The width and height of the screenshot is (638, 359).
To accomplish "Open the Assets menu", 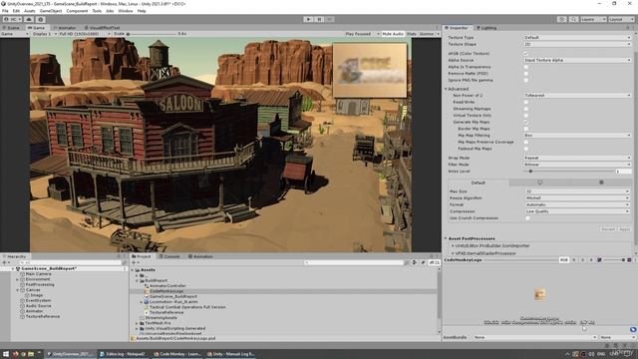I will (30, 11).
